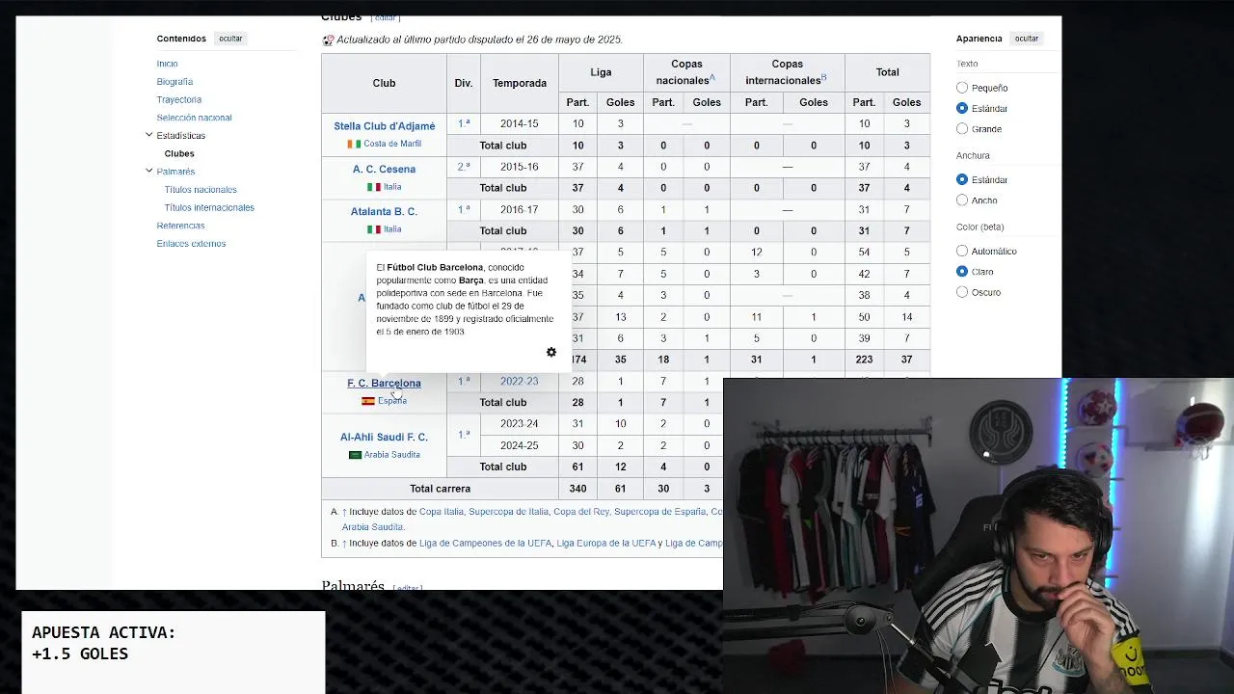Collapse the Palmarés section chevron
This screenshot has height=694, width=1234.
(148, 171)
